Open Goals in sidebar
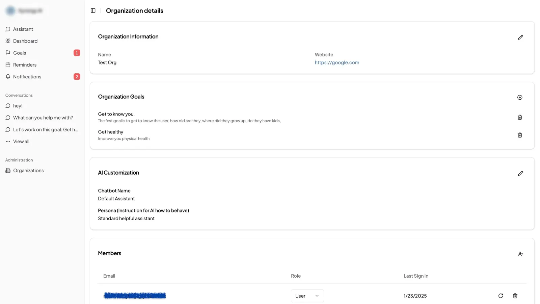Viewport: 540px width, 304px height. 42,53
